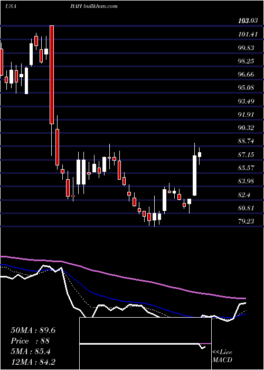
Task: Click the large white candlestick rising to 87
Action: [x=194, y=175]
